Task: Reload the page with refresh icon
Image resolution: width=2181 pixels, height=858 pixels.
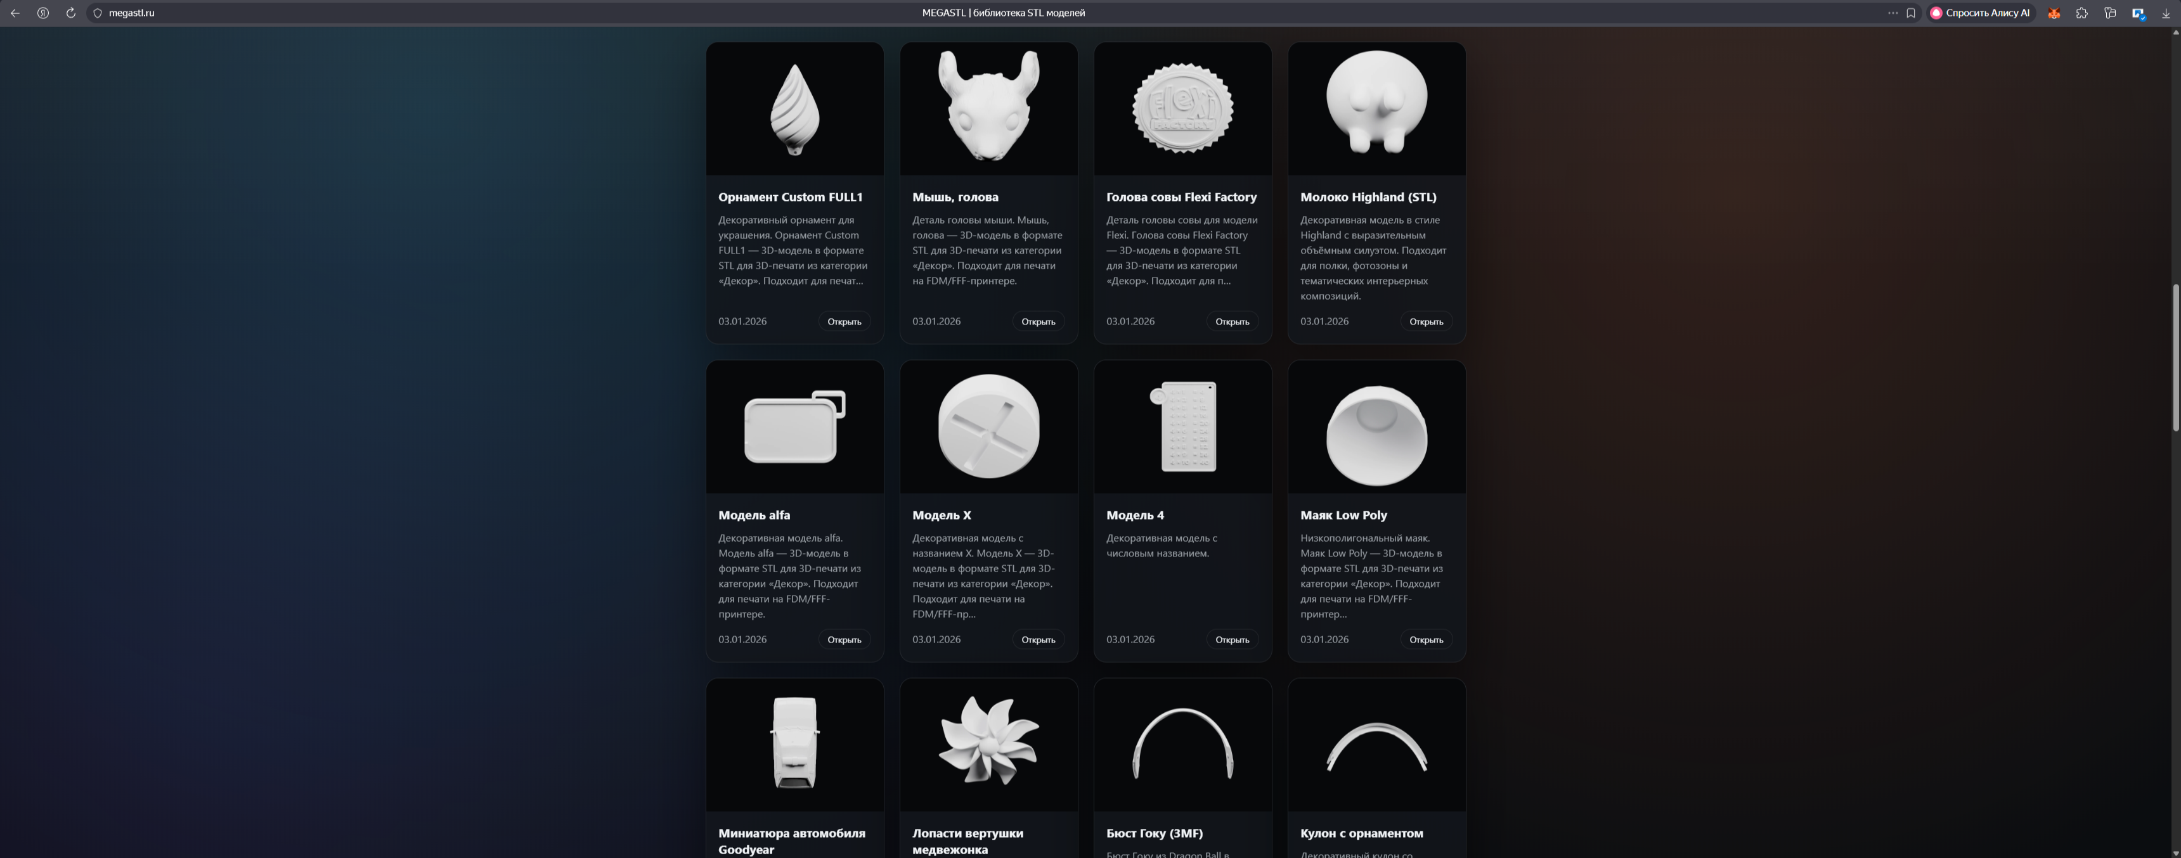Action: tap(70, 13)
